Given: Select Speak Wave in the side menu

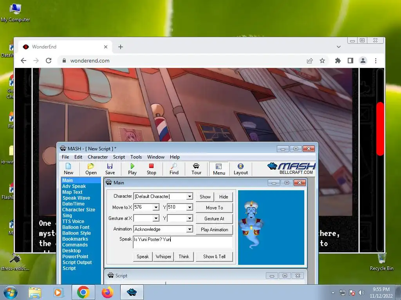Looking at the screenshot, I should click(x=76, y=198).
